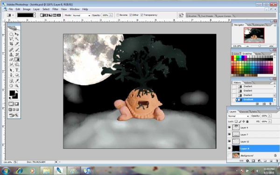Select the Eyedropper tool
Viewport: 280px width, 175px height.
17,81
